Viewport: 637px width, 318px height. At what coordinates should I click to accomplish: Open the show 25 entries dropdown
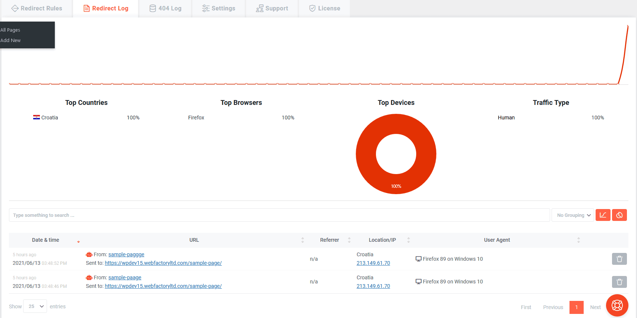[x=35, y=306]
